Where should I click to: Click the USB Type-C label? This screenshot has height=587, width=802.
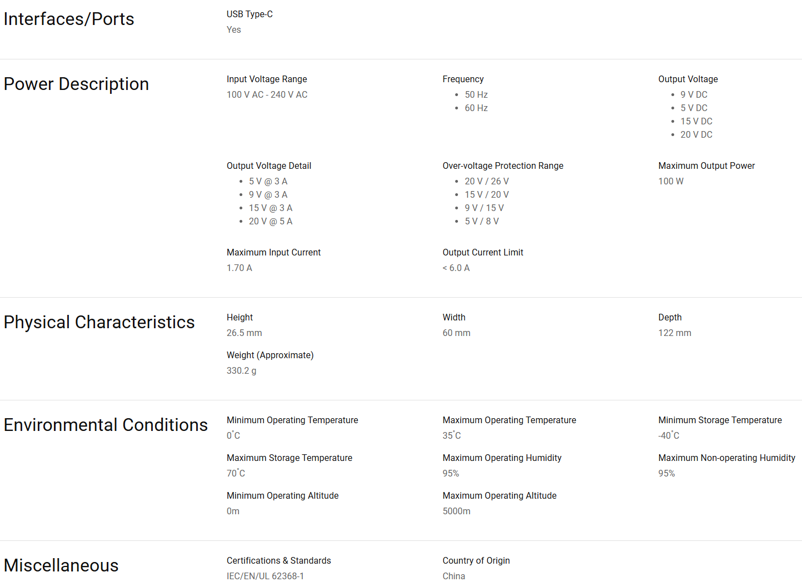pos(250,14)
